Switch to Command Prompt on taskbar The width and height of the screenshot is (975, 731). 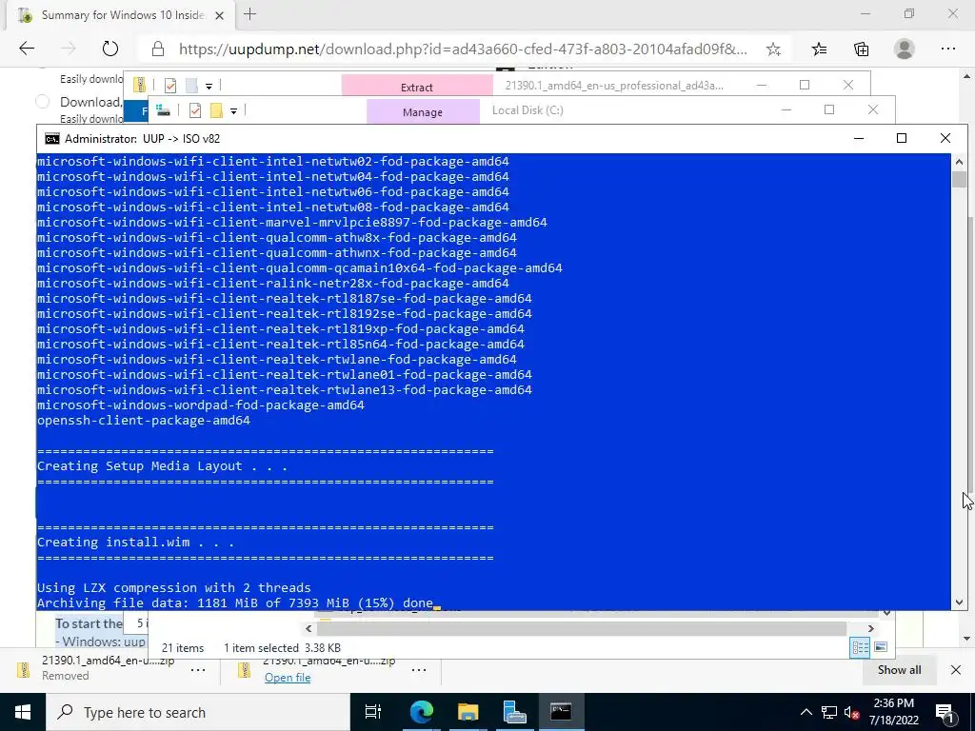pyautogui.click(x=561, y=712)
